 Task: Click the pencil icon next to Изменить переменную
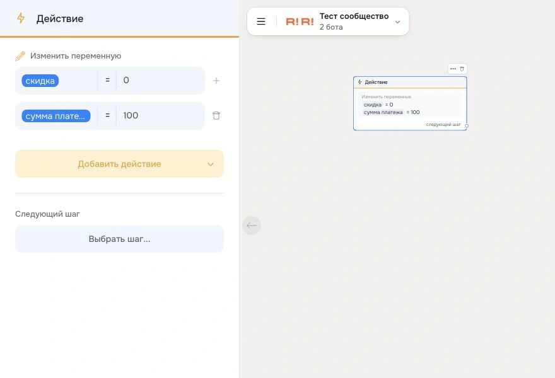(20, 56)
